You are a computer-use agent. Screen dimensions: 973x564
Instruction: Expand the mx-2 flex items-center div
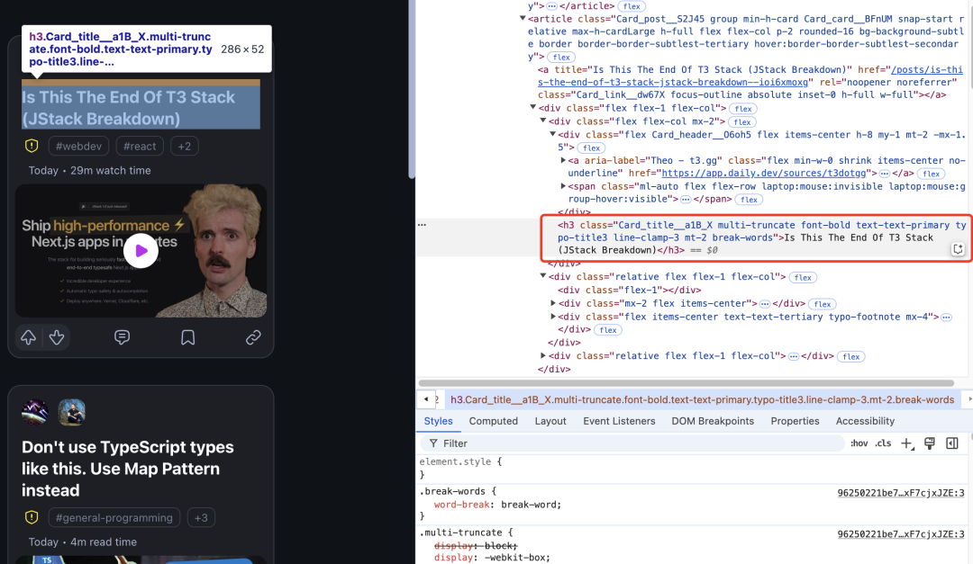(553, 304)
